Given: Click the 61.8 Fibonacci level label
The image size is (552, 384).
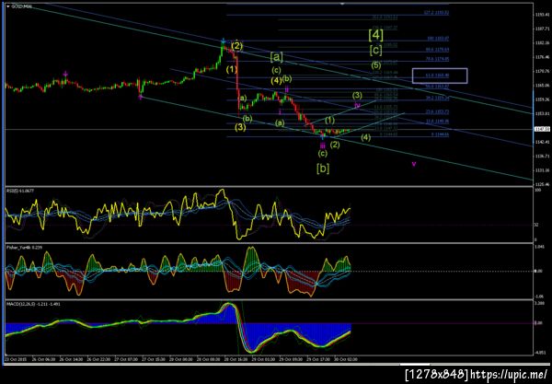Looking at the screenshot, I should (437, 76).
